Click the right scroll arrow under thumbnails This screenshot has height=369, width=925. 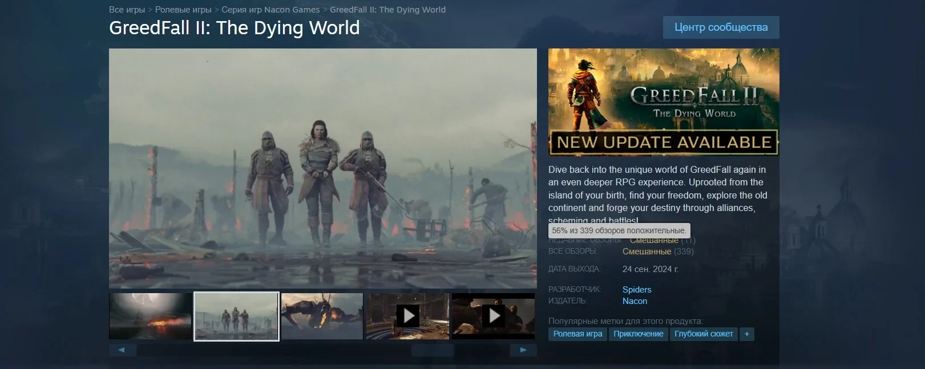(x=523, y=350)
